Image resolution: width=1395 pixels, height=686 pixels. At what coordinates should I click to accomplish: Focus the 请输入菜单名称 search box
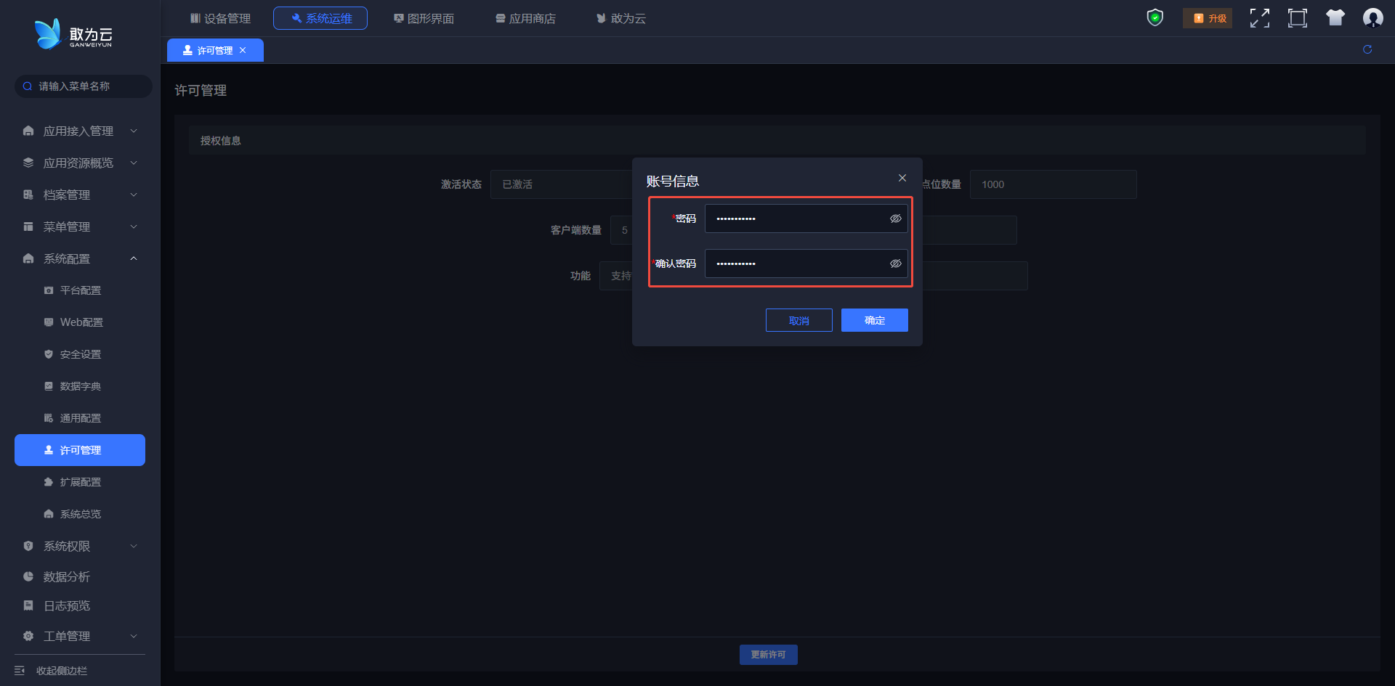tap(84, 86)
